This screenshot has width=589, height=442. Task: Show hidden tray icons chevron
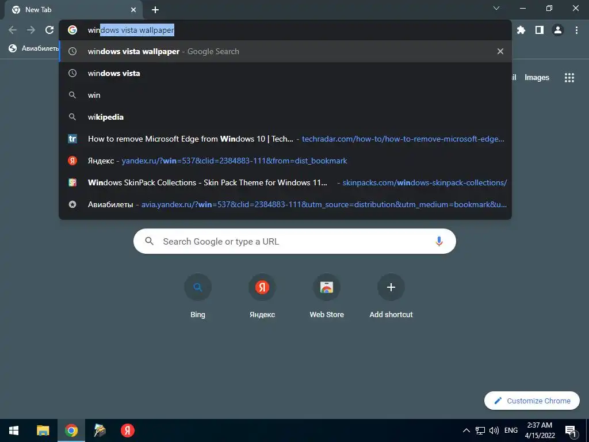coord(466,430)
